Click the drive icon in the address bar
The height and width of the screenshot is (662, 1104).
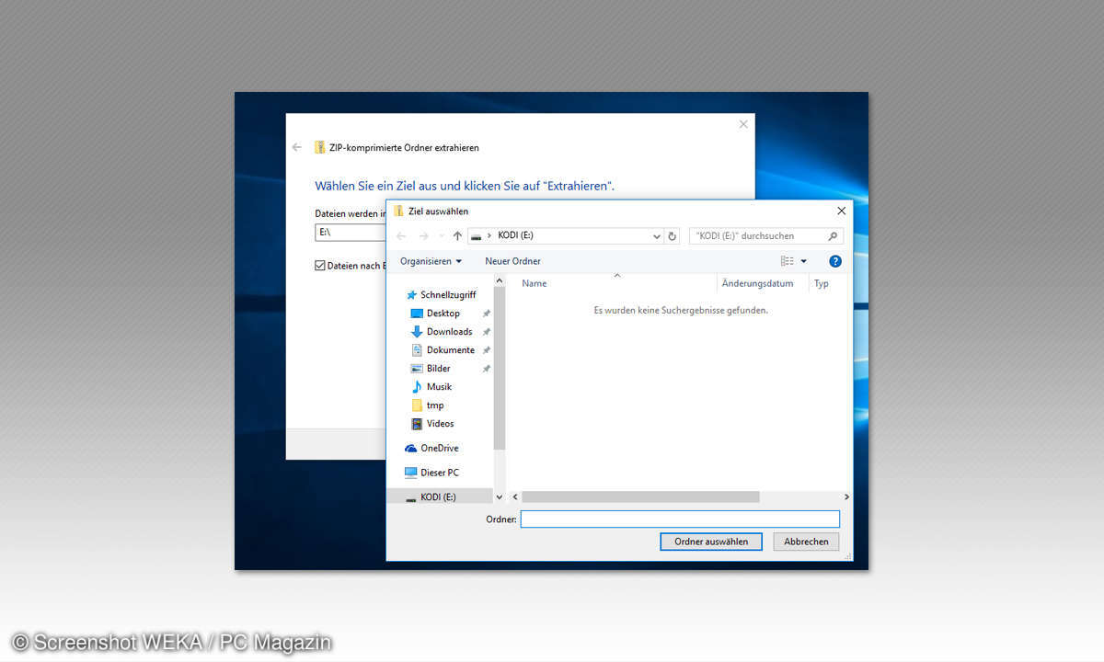pos(476,236)
